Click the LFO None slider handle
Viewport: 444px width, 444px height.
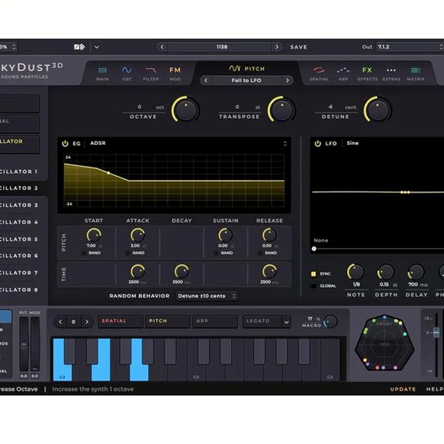(x=314, y=249)
